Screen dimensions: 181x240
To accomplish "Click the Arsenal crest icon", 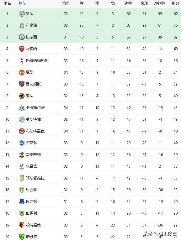I will tap(22, 49).
